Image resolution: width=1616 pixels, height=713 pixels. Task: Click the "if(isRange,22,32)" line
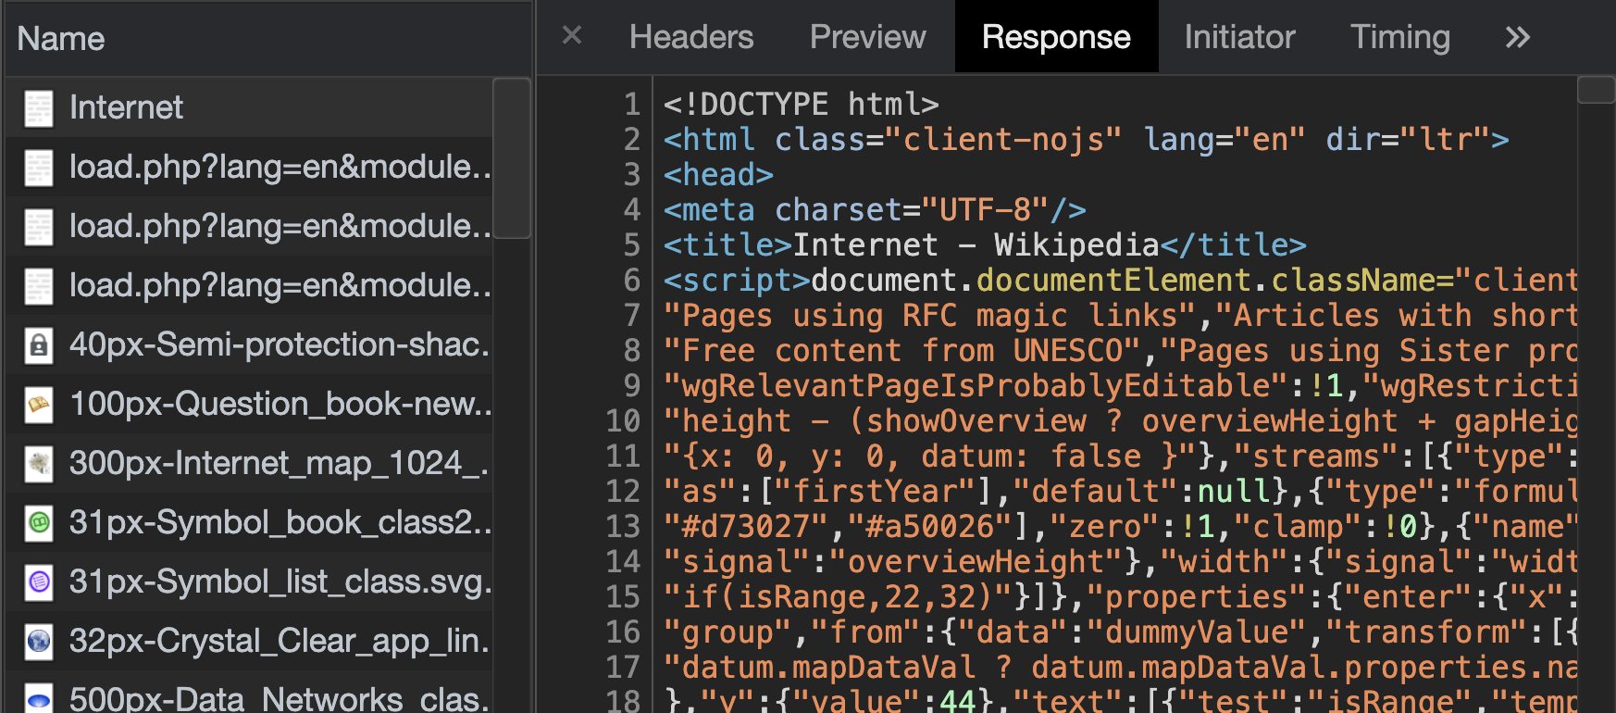(1120, 596)
